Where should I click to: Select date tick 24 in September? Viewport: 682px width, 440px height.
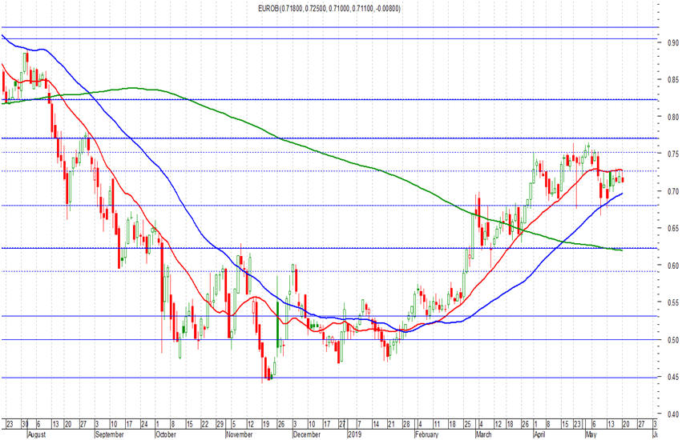pyautogui.click(x=144, y=424)
